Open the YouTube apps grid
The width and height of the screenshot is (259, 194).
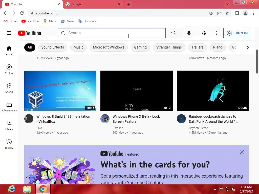204,33
